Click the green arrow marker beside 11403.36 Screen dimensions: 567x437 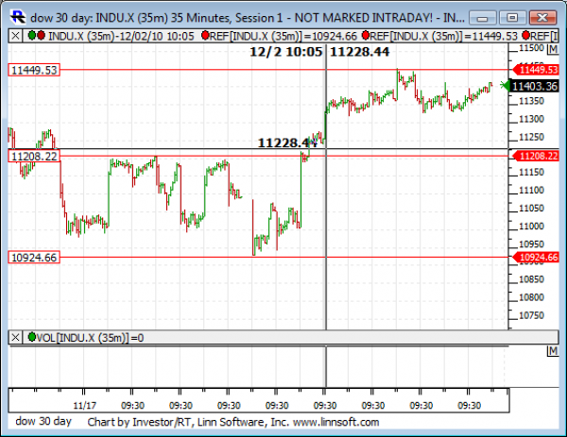505,85
